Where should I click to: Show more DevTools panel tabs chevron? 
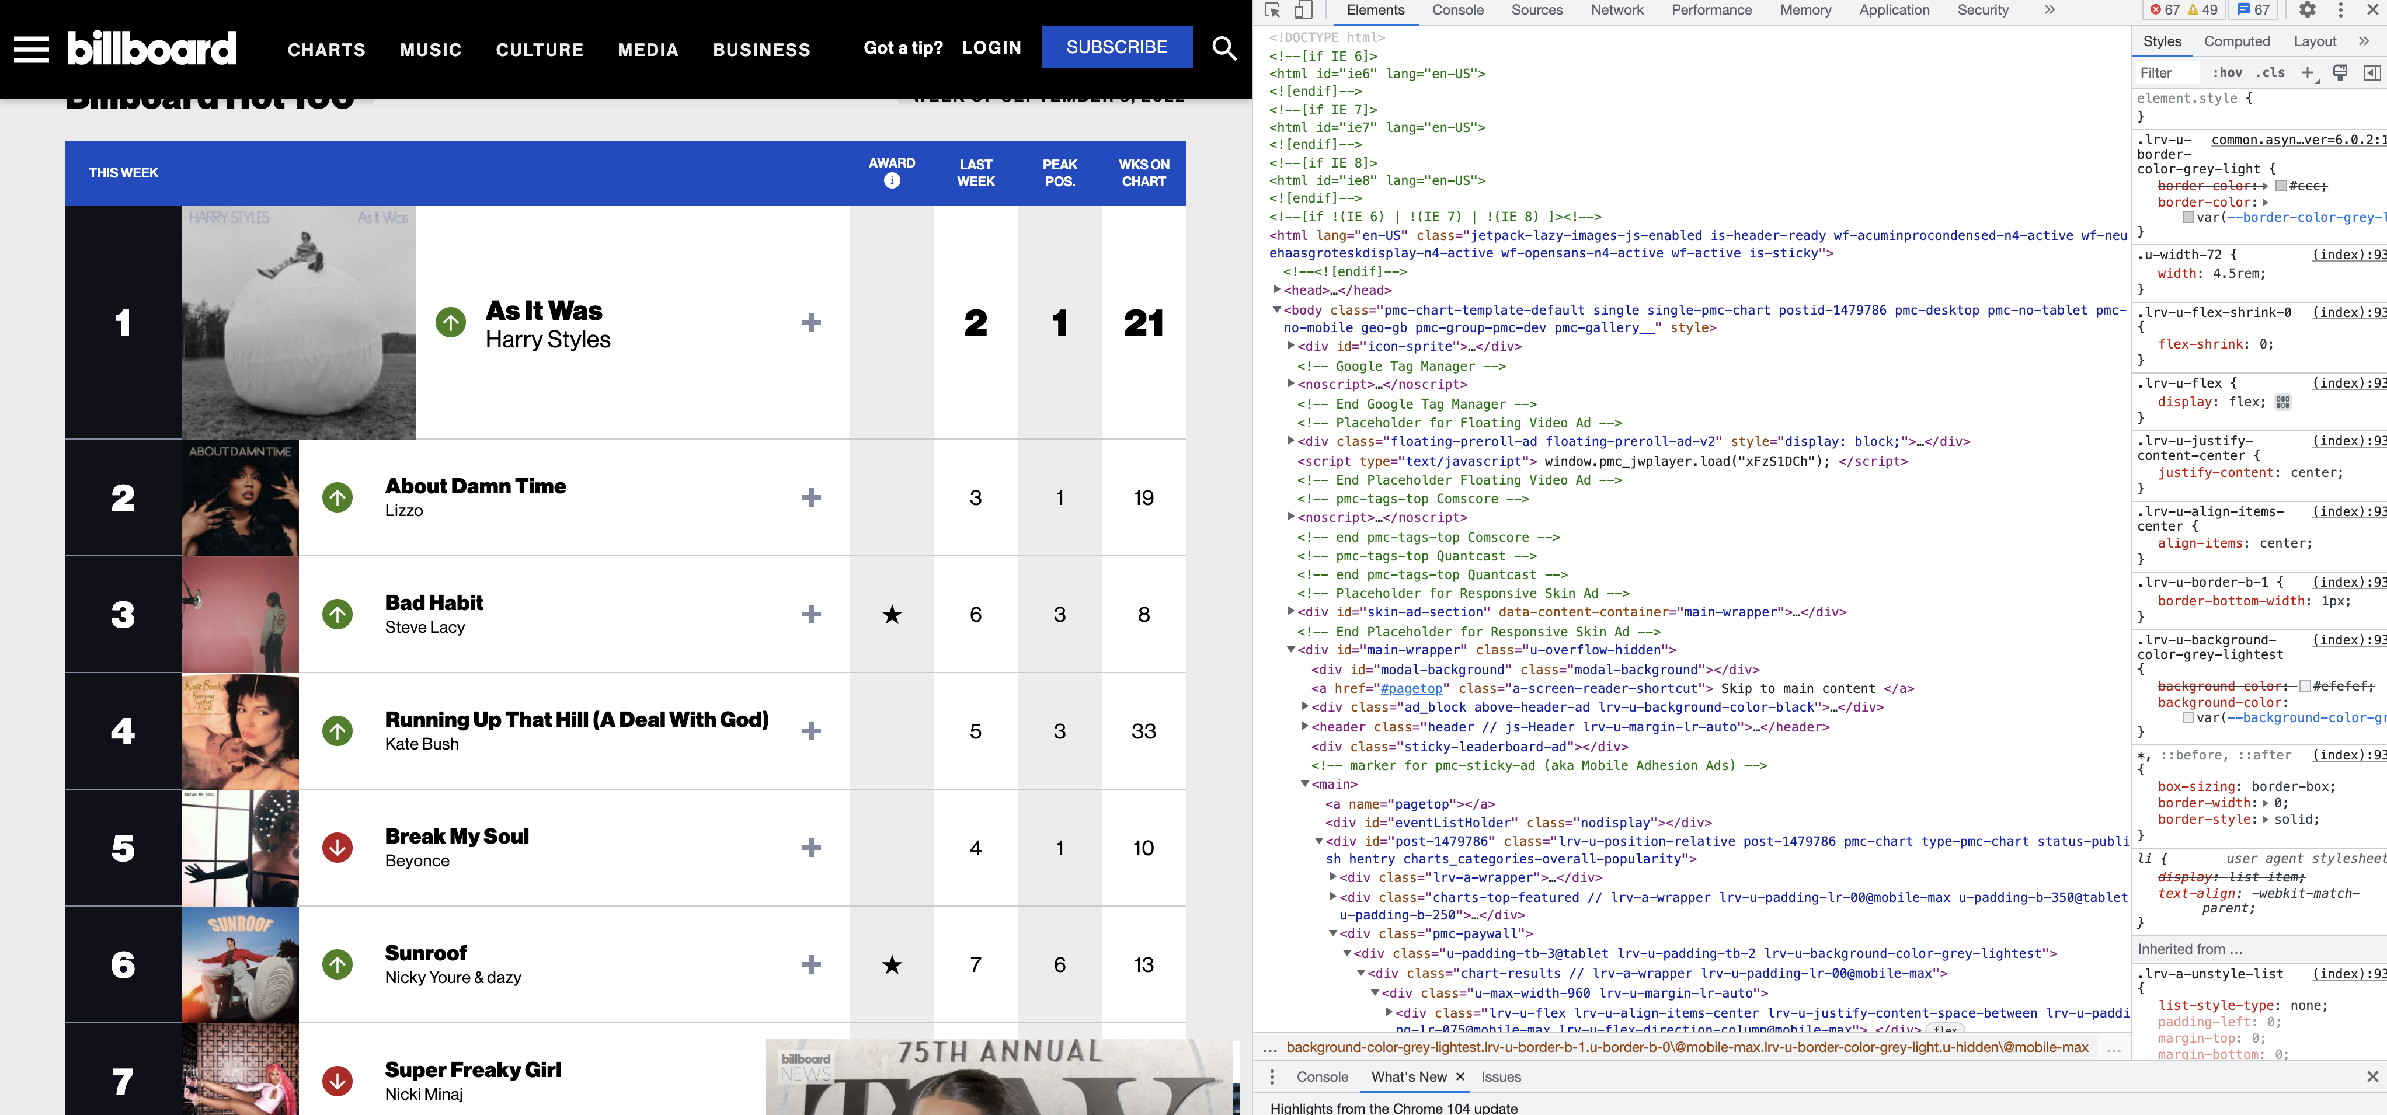(x=2049, y=10)
